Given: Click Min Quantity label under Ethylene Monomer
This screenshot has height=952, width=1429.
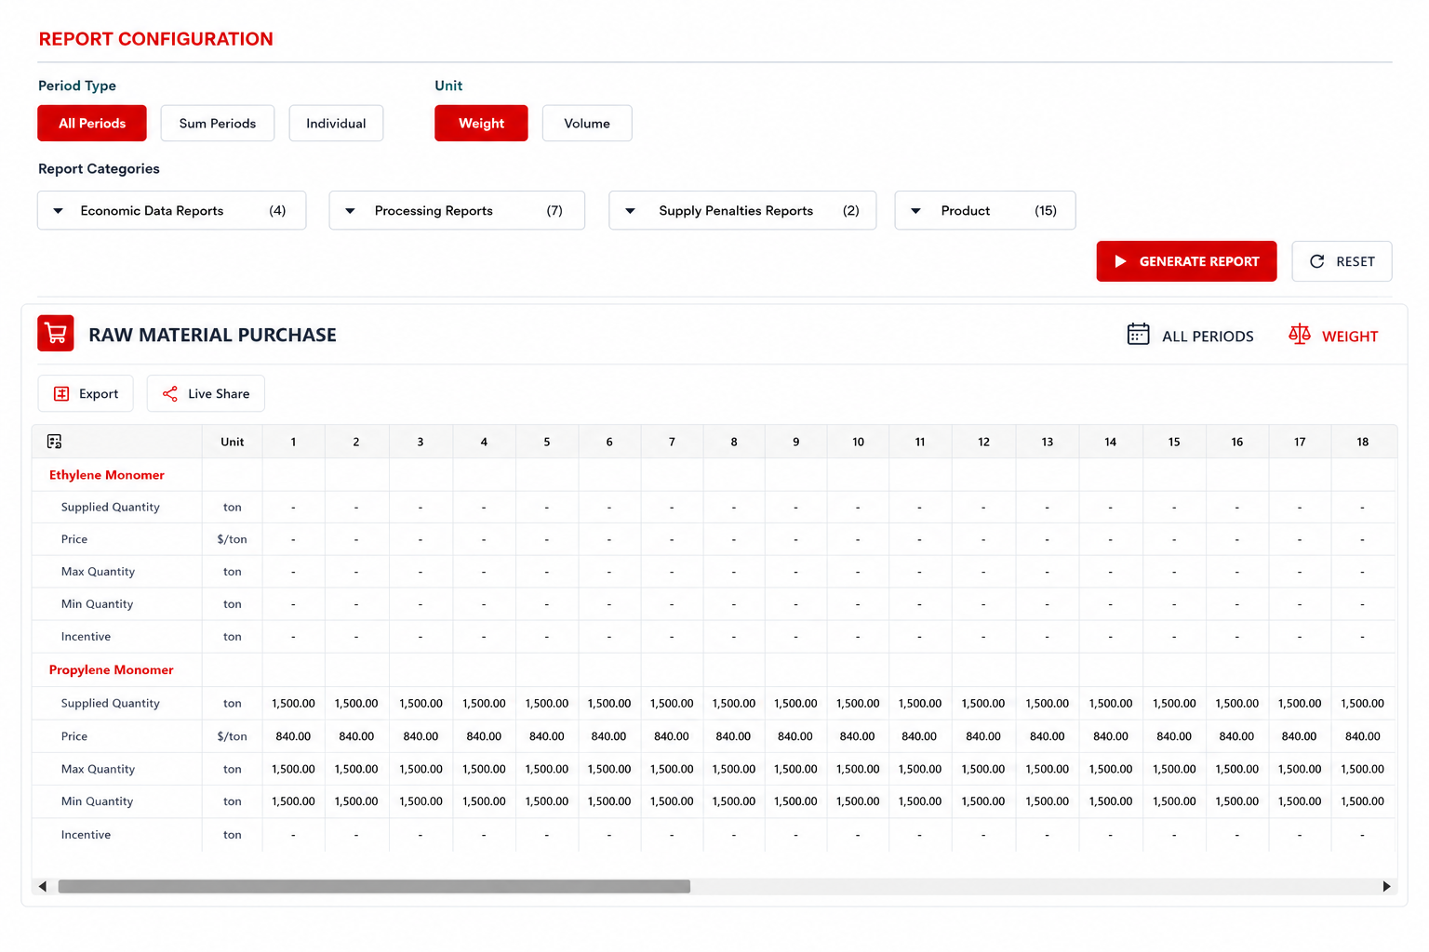Looking at the screenshot, I should coord(97,604).
